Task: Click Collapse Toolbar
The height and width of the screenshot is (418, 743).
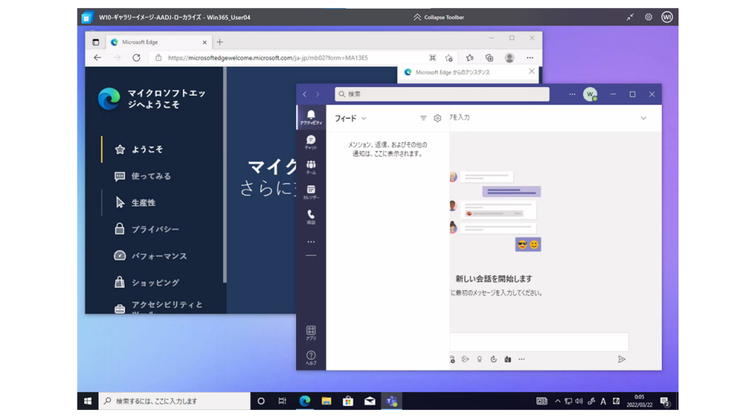Action: [439, 17]
